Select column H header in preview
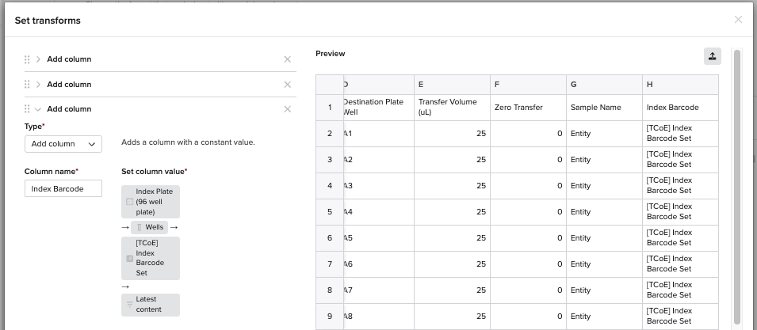Viewport: 757px width, 330px height. 680,85
